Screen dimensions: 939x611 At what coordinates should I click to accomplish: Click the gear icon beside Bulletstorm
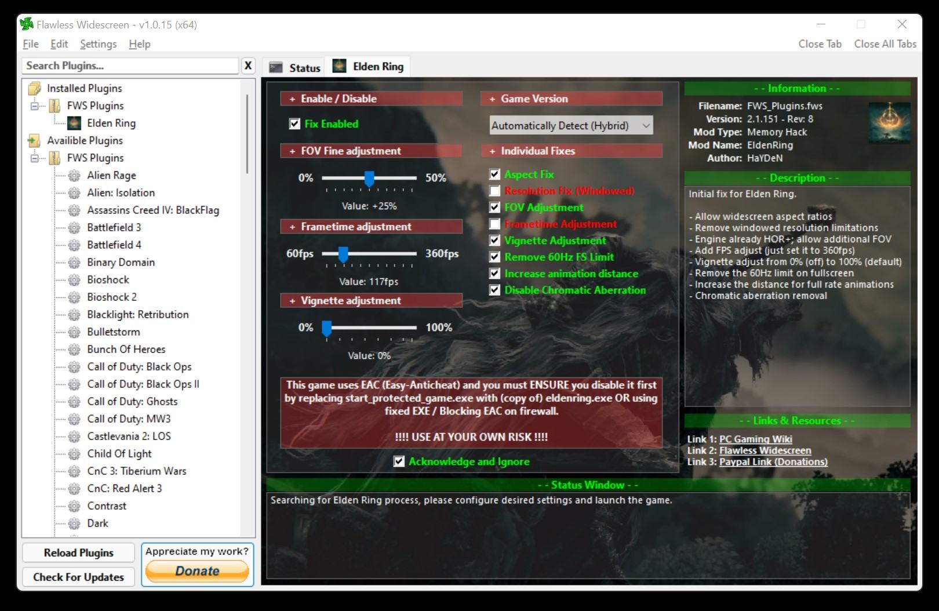click(74, 332)
